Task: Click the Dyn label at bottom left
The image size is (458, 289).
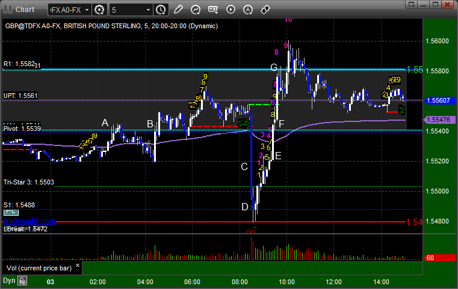Action: pos(9,281)
